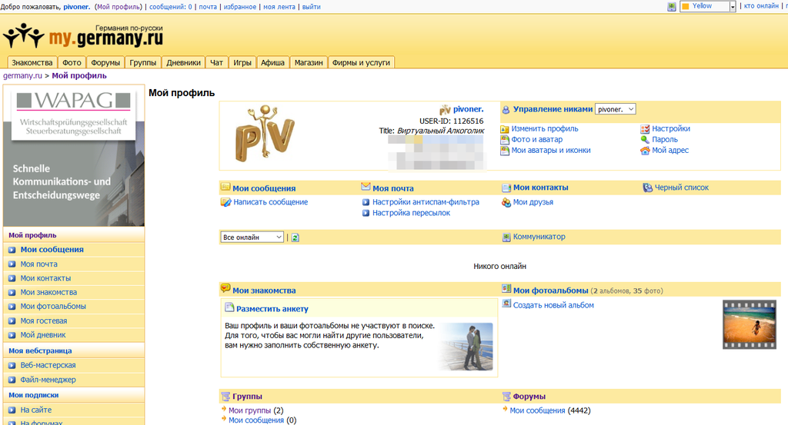This screenshot has width=788, height=425.
Task: Click the envelope icon beside Моя почта
Action: (366, 187)
